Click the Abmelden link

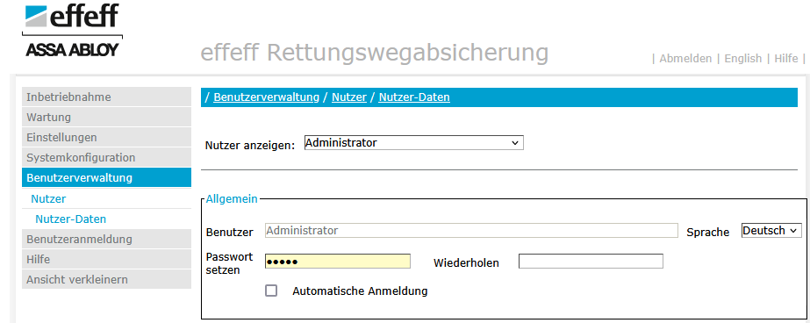click(685, 59)
